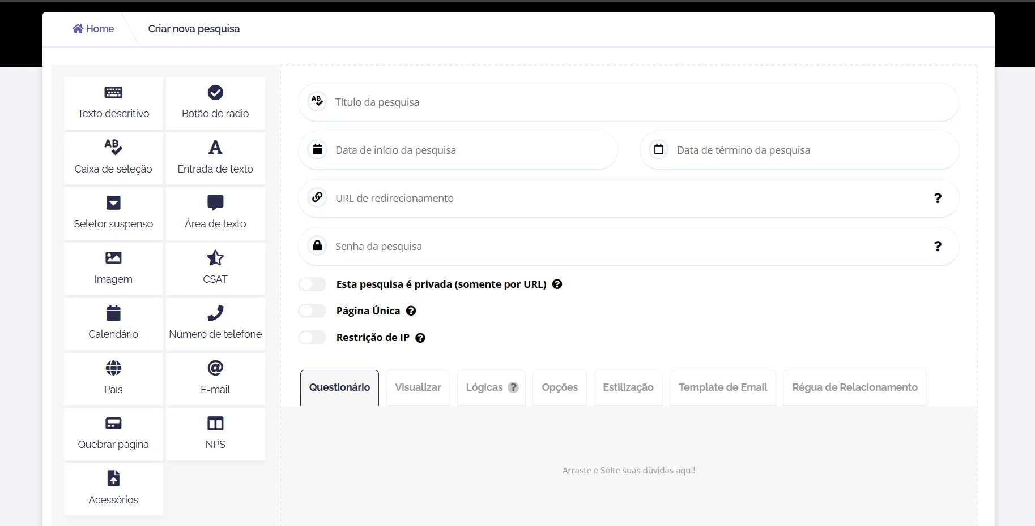Open the Régua de Relacionamento tab
The width and height of the screenshot is (1035, 526).
855,387
